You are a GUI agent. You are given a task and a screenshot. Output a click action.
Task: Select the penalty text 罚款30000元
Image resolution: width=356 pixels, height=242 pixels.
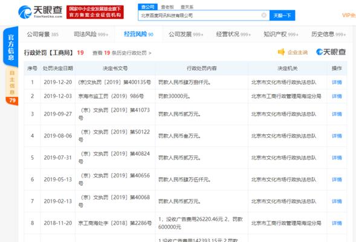tap(174, 96)
